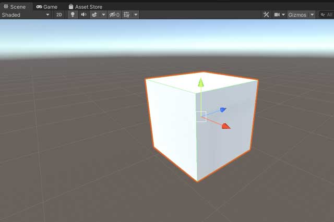This screenshot has height=222, width=334.
Task: Open the Shaded draw mode dropdown
Action: [x=26, y=15]
